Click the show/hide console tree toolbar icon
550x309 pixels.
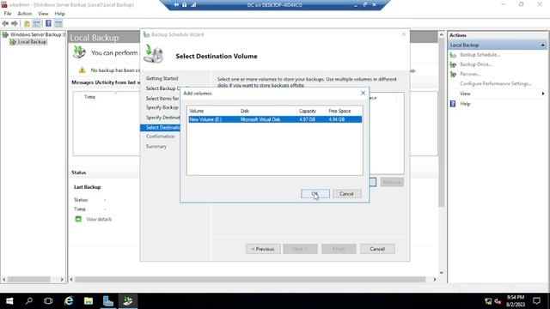[x=36, y=23]
